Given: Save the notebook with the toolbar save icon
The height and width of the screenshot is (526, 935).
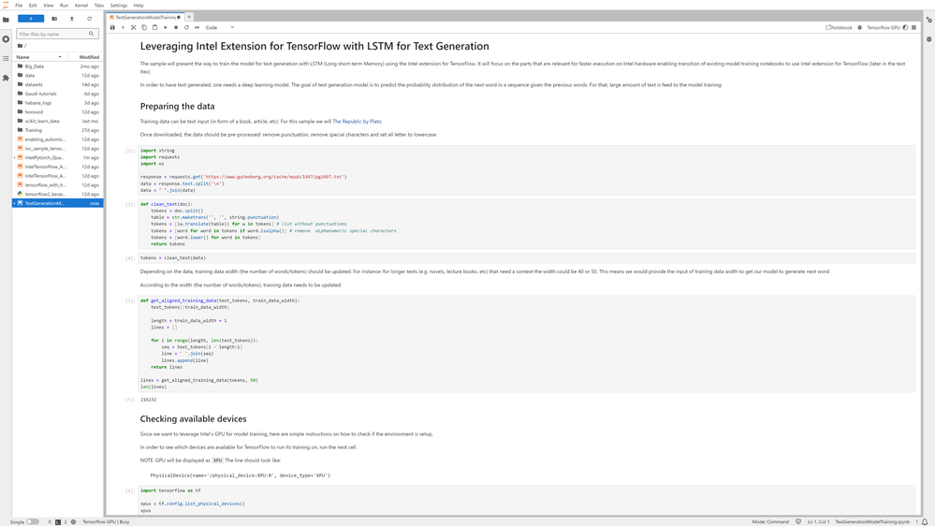Looking at the screenshot, I should coord(112,27).
